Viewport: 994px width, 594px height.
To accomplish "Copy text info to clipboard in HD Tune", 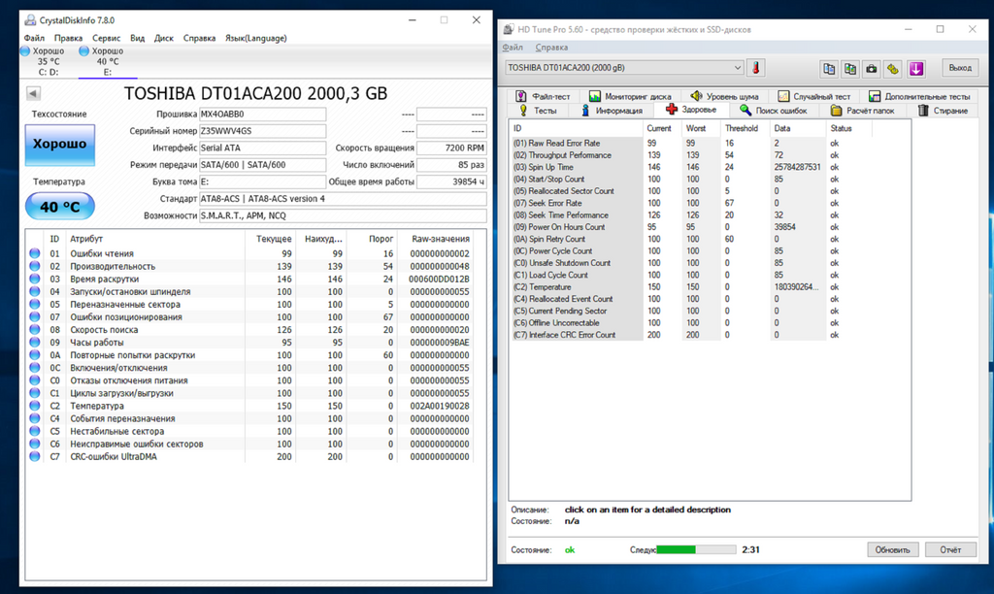I will tap(829, 69).
